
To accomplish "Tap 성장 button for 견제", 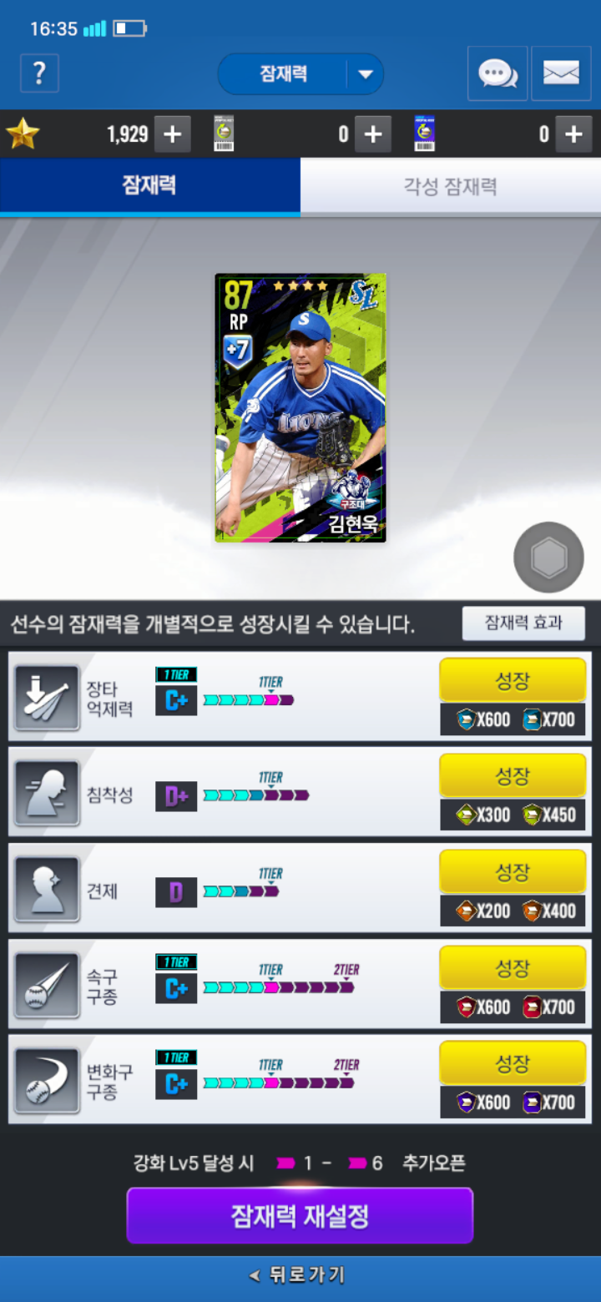I will coord(513,872).
